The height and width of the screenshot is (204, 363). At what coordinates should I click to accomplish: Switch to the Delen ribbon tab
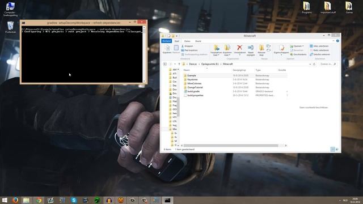(x=187, y=41)
